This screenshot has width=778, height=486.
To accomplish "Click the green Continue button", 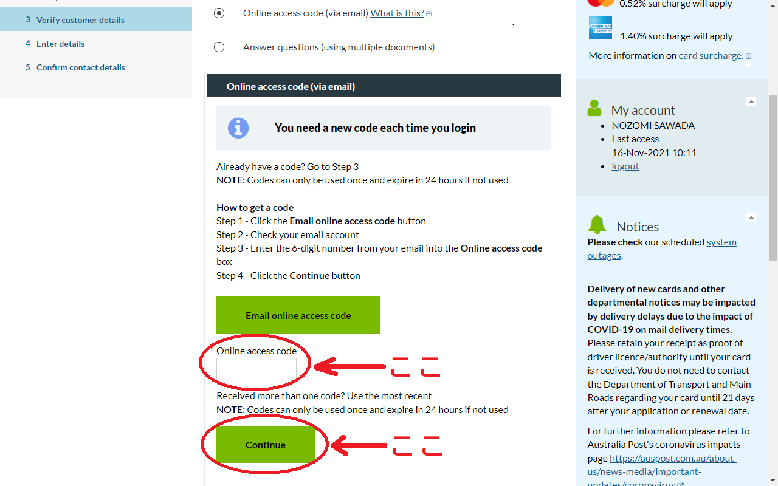I will [266, 445].
